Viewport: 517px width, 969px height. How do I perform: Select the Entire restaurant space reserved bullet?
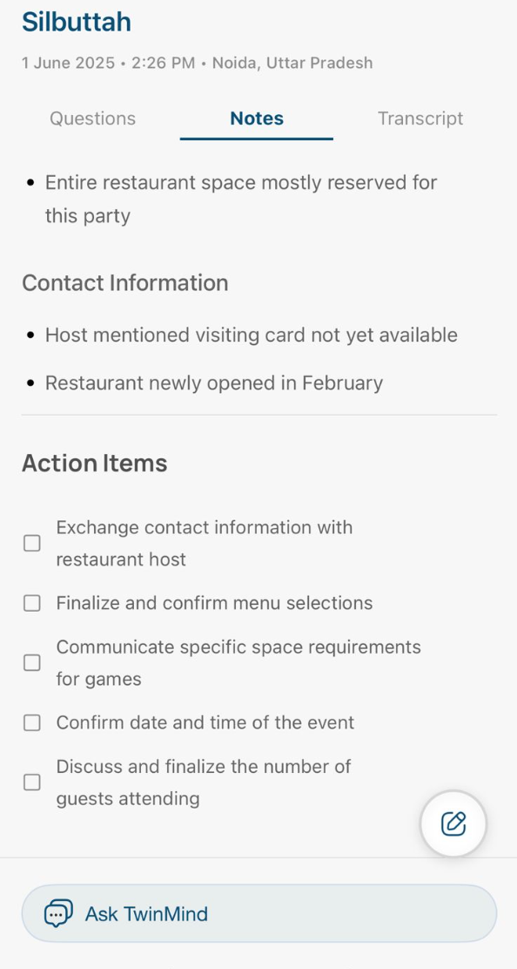point(241,199)
